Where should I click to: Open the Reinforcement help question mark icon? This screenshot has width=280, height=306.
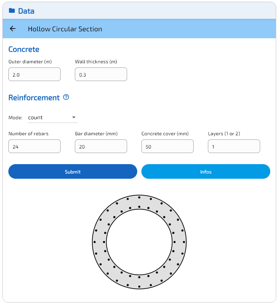click(66, 97)
